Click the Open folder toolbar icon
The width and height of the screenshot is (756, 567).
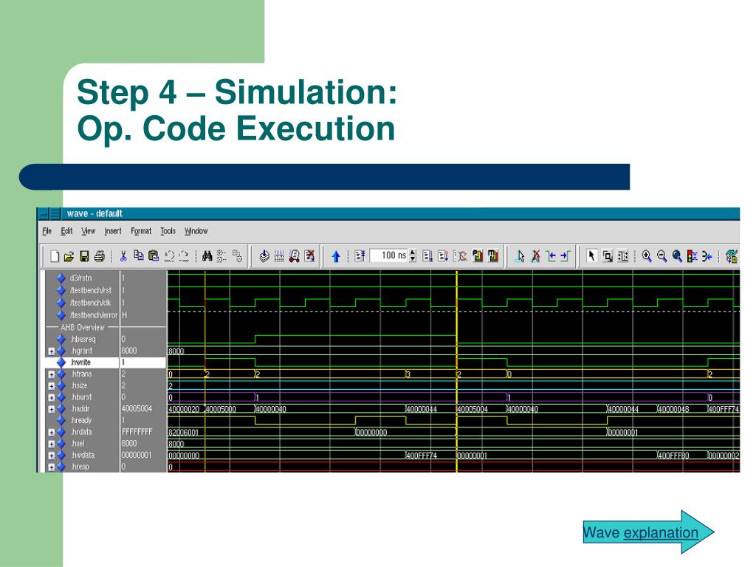pyautogui.click(x=69, y=256)
